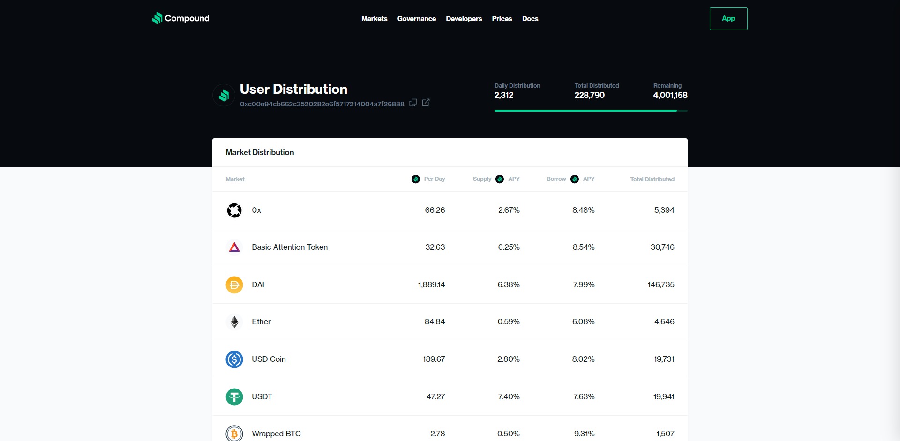Click the Total Distributed column header
This screenshot has width=900, height=441.
point(652,179)
